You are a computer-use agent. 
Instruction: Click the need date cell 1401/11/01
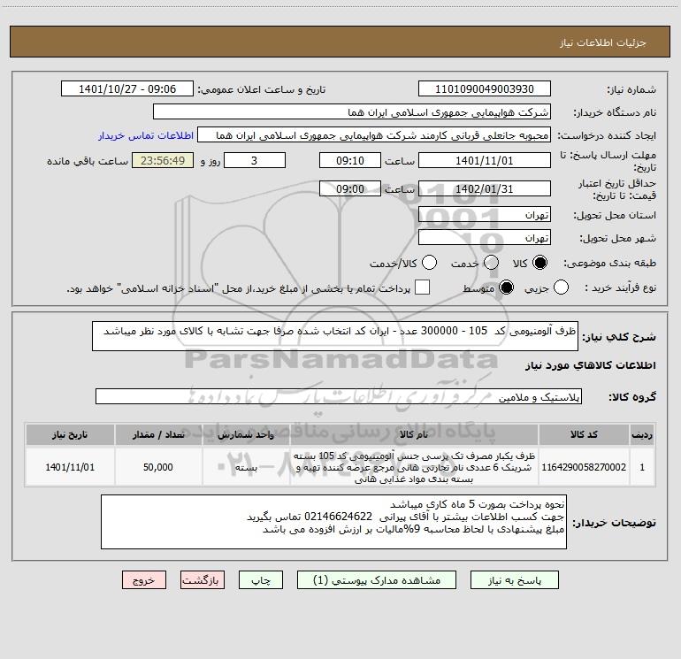click(70, 467)
